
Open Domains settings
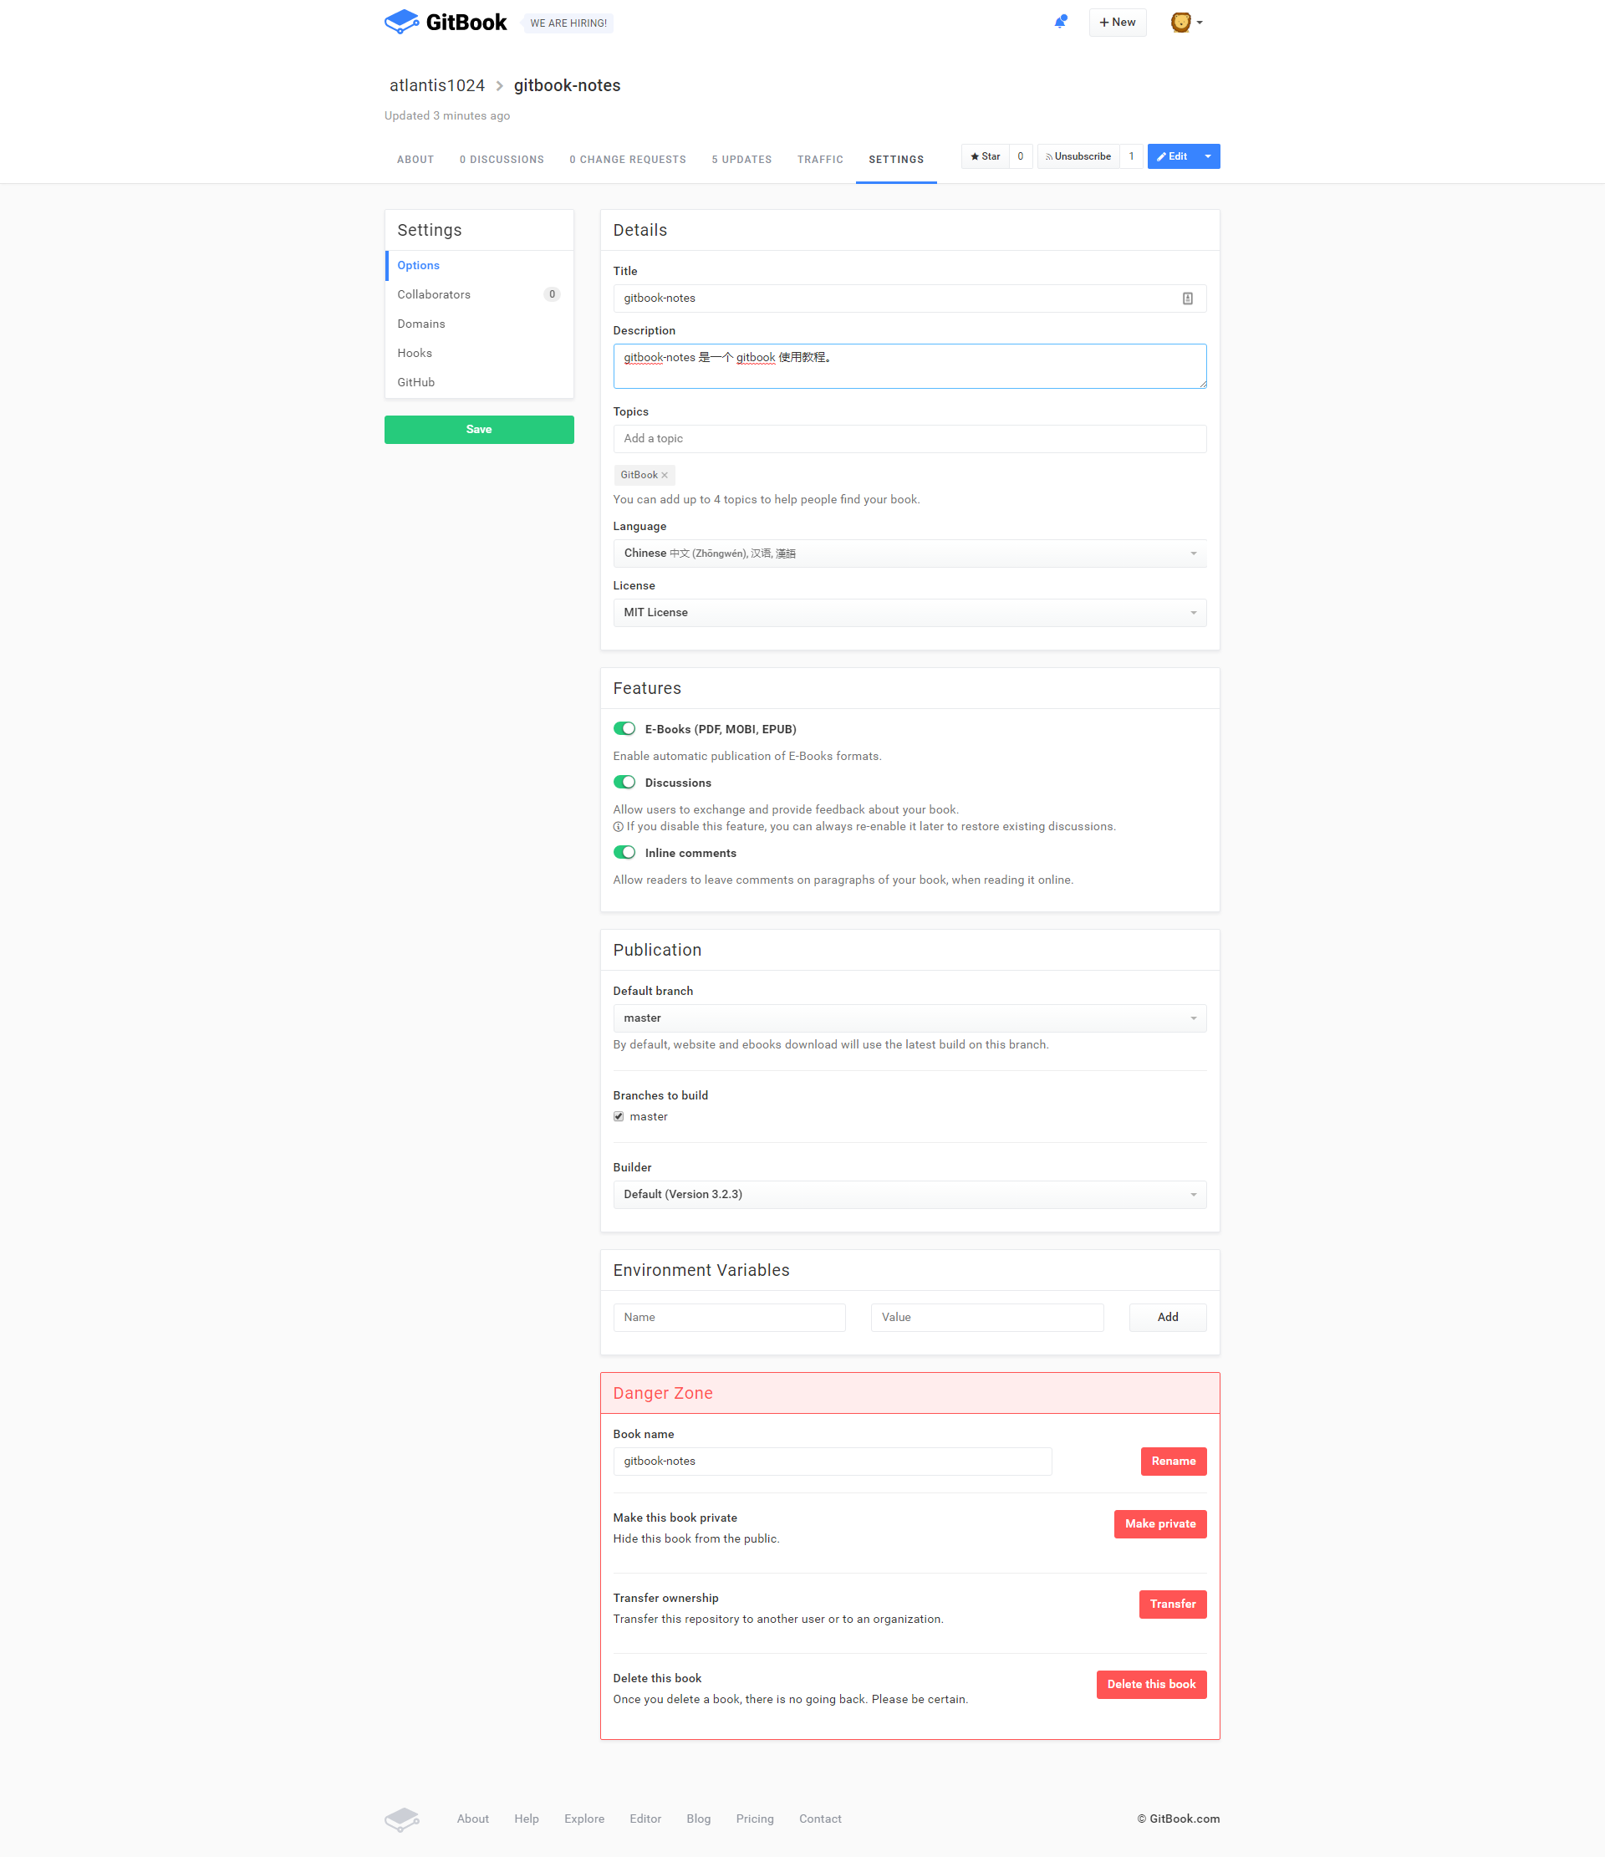coord(480,324)
